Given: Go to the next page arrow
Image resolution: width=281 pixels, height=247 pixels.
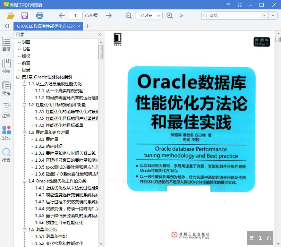Looking at the screenshot, I should (109, 16).
